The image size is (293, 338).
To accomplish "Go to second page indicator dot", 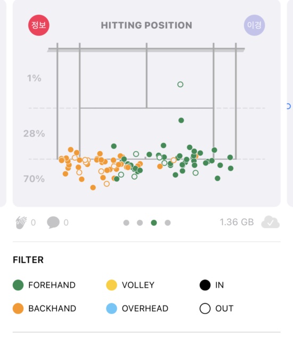I will click(140, 222).
